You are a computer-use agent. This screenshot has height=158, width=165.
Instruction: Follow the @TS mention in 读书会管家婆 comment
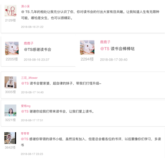coord(25,83)
